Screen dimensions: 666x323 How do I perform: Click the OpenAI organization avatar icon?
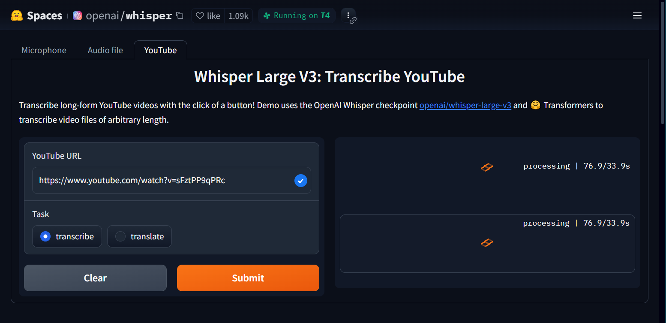[77, 16]
